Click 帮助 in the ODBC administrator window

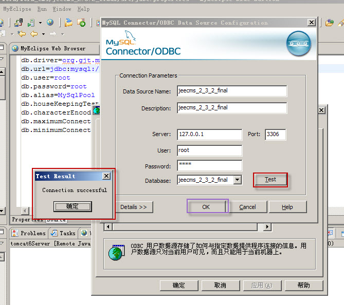[303, 285]
